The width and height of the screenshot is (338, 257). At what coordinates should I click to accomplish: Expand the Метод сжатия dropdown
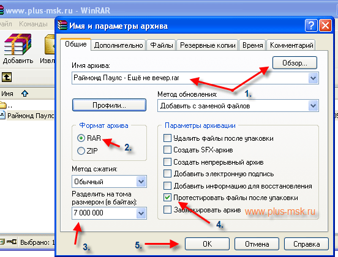(141, 181)
